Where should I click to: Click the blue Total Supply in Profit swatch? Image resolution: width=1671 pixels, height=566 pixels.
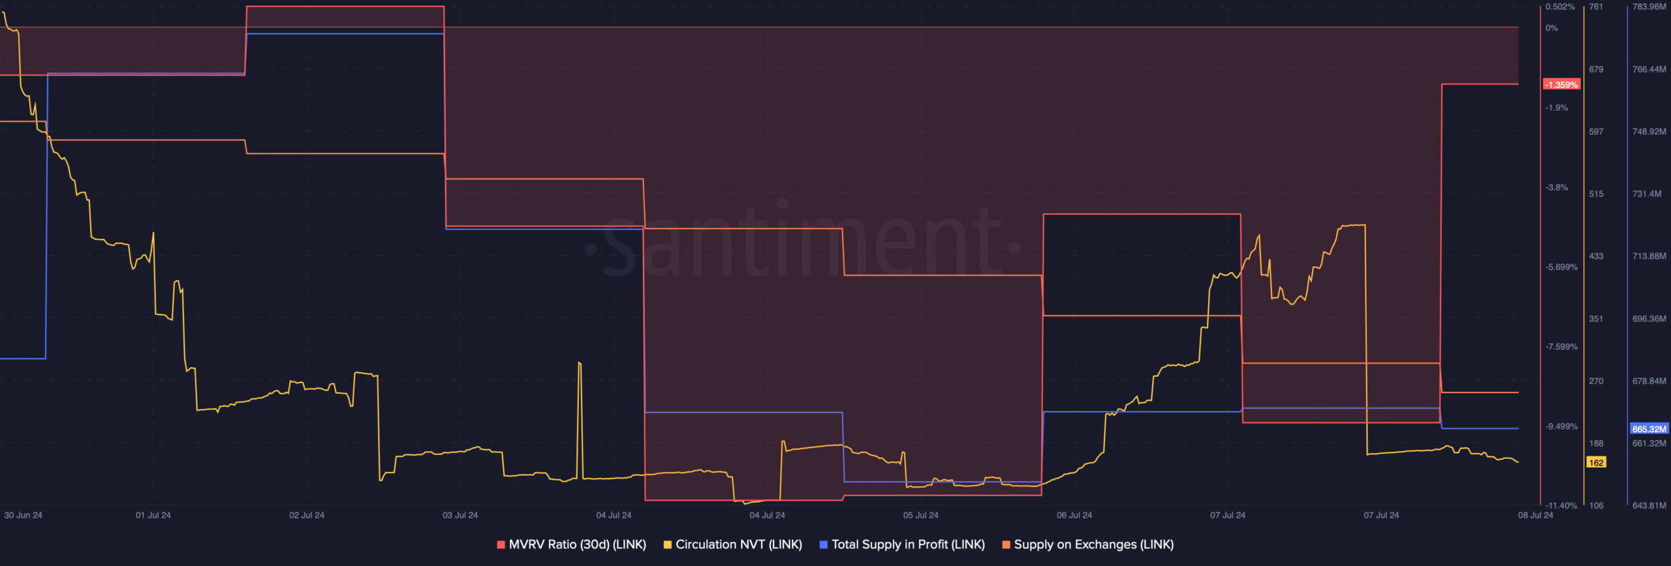(x=823, y=544)
